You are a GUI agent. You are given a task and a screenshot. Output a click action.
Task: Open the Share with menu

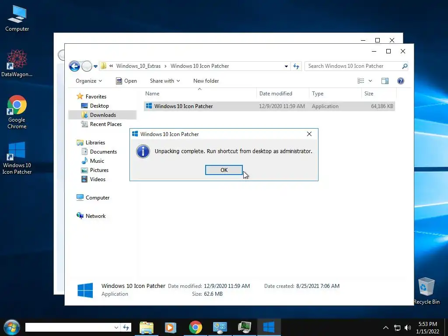(165, 81)
